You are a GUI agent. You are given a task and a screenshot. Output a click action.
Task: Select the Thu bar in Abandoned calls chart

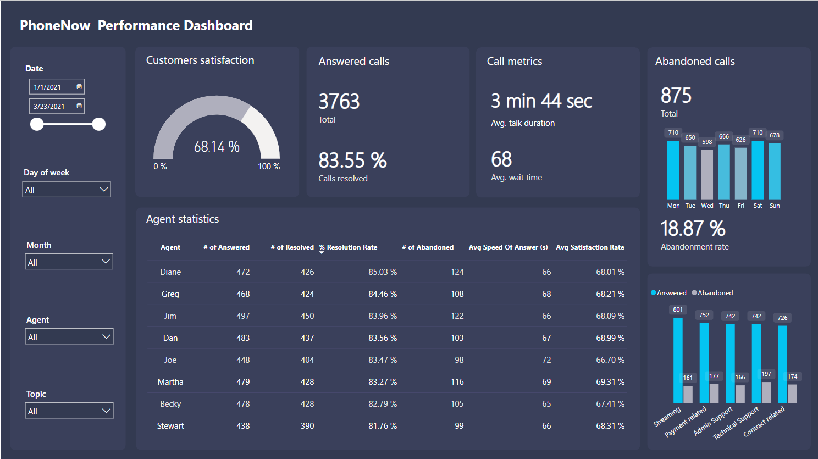coord(724,172)
